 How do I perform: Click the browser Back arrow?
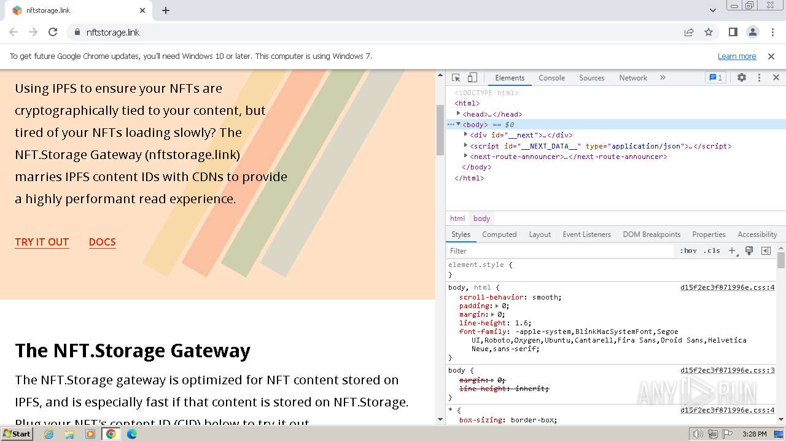[x=14, y=32]
